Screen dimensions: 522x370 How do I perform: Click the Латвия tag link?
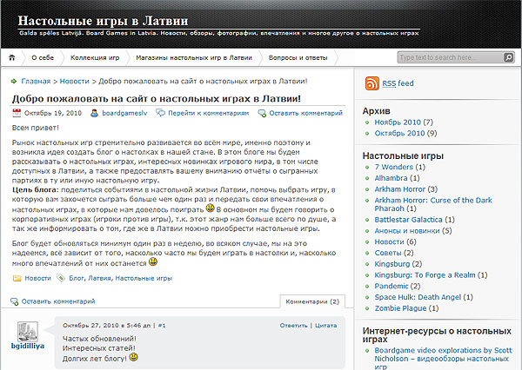[x=99, y=278]
